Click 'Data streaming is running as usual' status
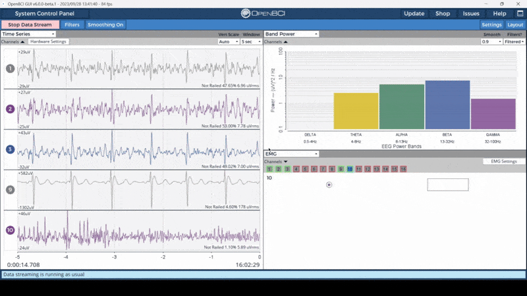This screenshot has height=296, width=527. coord(43,274)
